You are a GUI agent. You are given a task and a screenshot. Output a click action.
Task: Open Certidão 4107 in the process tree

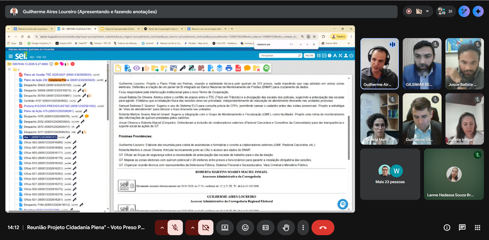[x=45, y=100]
